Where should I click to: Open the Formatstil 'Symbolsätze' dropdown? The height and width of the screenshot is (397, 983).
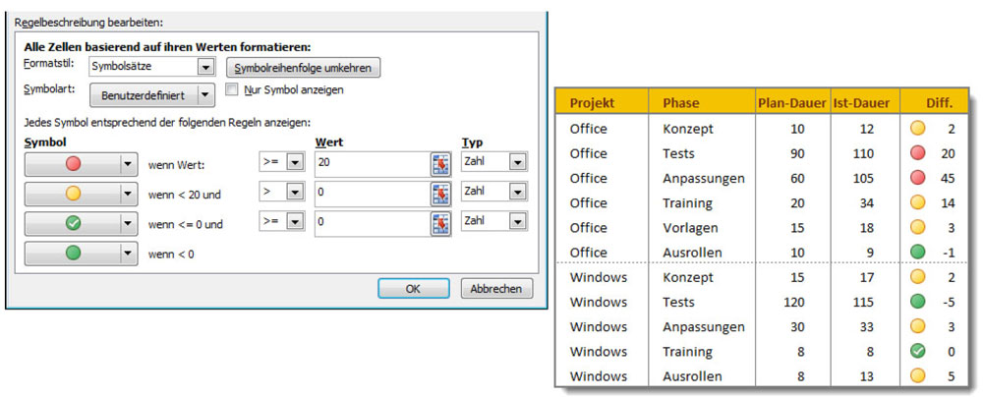click(x=204, y=67)
